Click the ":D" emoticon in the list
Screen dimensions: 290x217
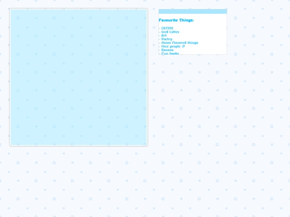(x=183, y=46)
